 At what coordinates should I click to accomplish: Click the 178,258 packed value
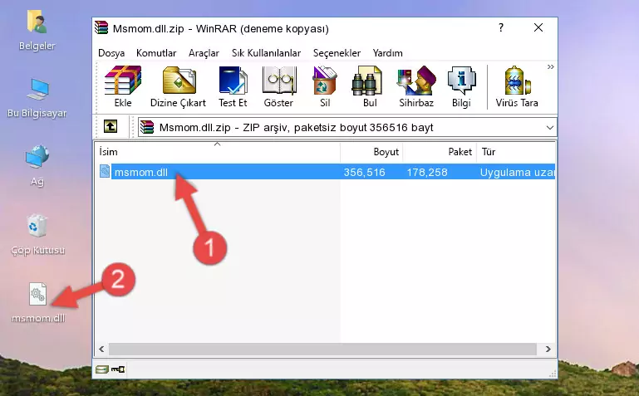point(427,172)
